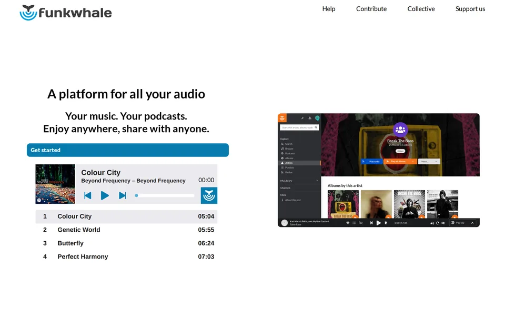Click the 'Your music. Your podcasts.' tagline
505x316 pixels.
tap(126, 116)
